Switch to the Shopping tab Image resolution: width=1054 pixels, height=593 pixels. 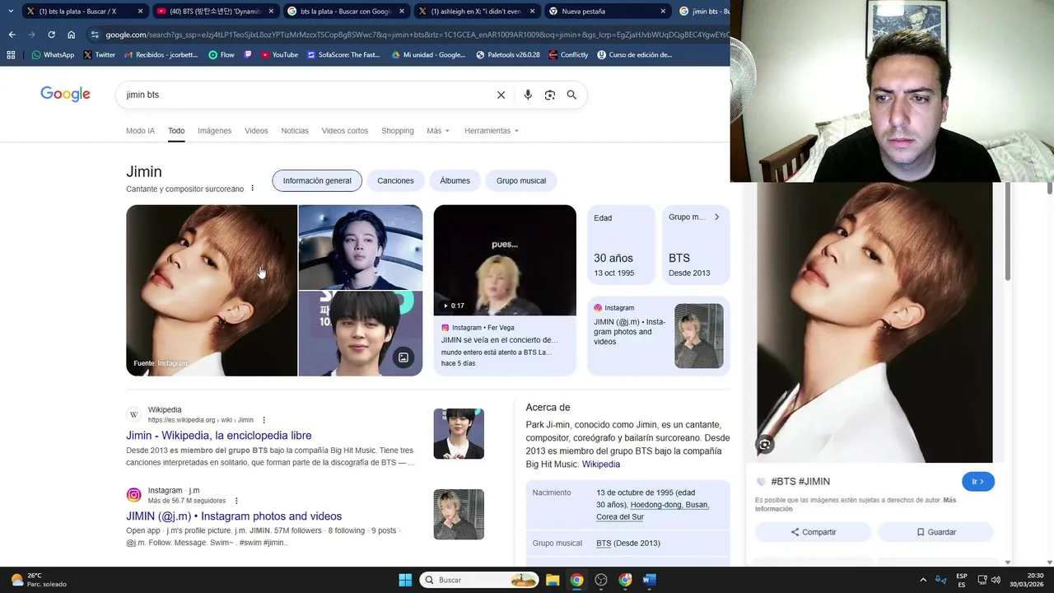click(x=398, y=131)
